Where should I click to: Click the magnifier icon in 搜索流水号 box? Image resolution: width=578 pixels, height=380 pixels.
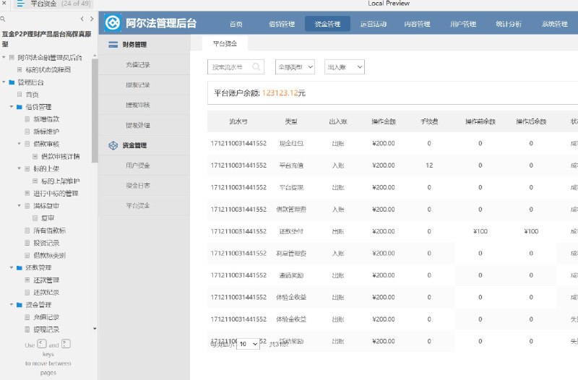click(256, 66)
